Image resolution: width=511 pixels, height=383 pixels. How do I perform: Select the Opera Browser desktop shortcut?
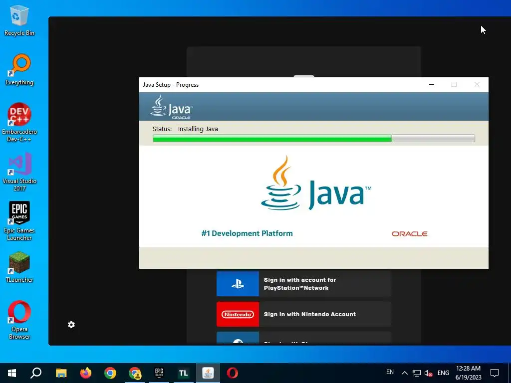[19, 320]
